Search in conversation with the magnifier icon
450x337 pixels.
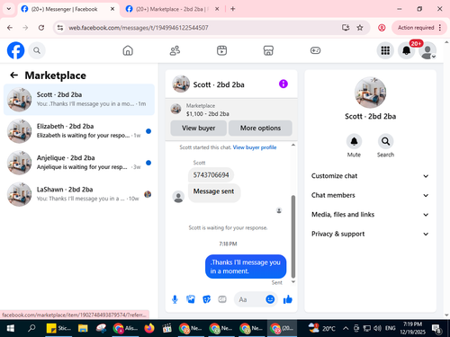coord(385,141)
